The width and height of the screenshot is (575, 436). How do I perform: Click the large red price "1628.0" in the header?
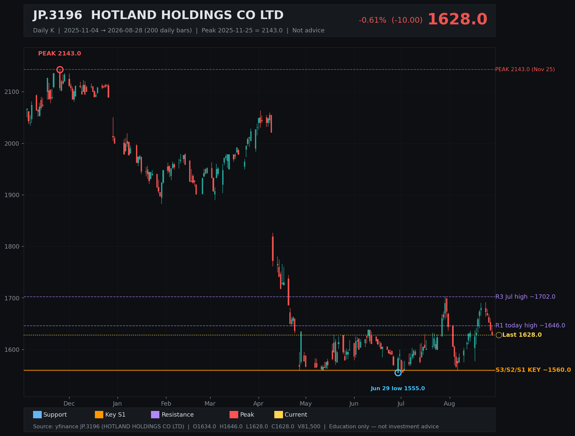457,19
